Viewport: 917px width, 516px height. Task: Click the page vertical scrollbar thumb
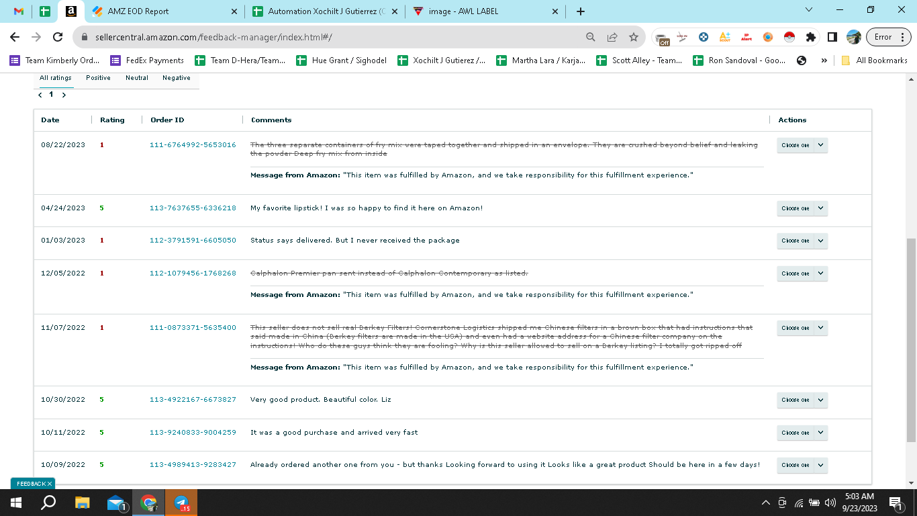(911, 339)
